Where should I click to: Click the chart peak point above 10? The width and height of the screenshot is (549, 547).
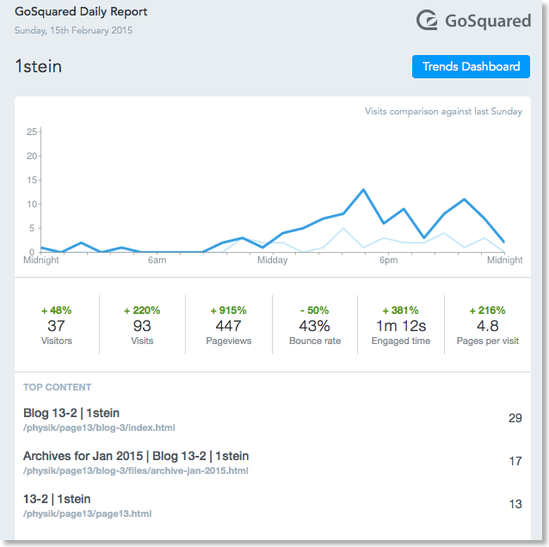363,190
